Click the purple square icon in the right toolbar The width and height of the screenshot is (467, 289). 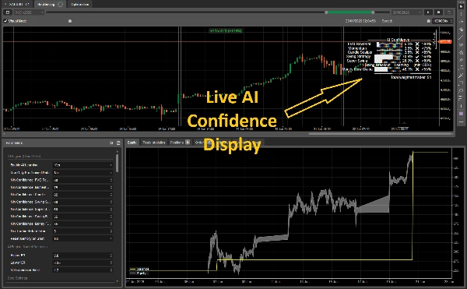click(x=461, y=114)
